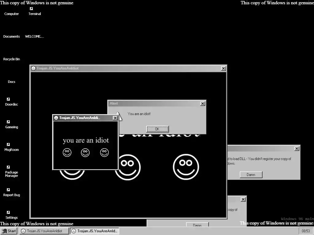Open the Documents desktop icon
Image resolution: width=314 pixels, height=235 pixels.
click(11, 36)
